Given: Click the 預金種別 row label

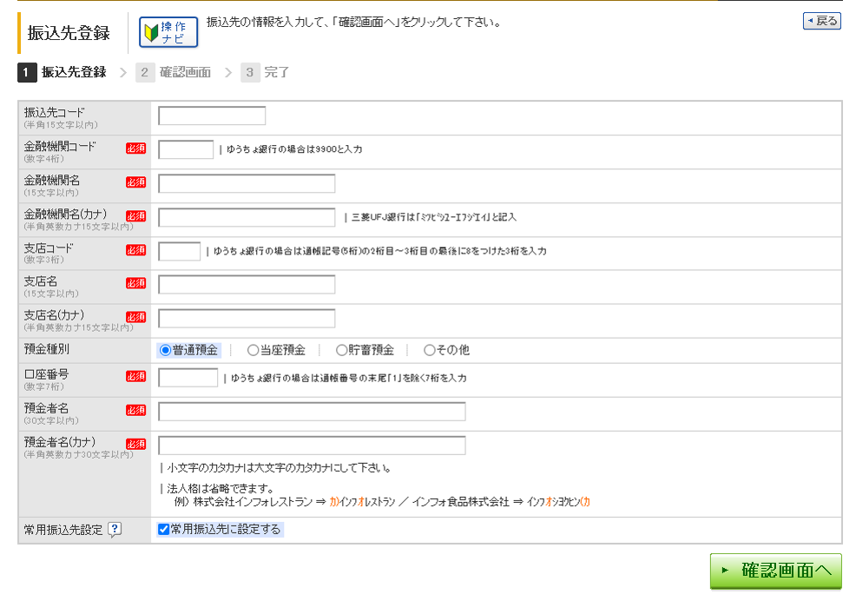Looking at the screenshot, I should [46, 349].
